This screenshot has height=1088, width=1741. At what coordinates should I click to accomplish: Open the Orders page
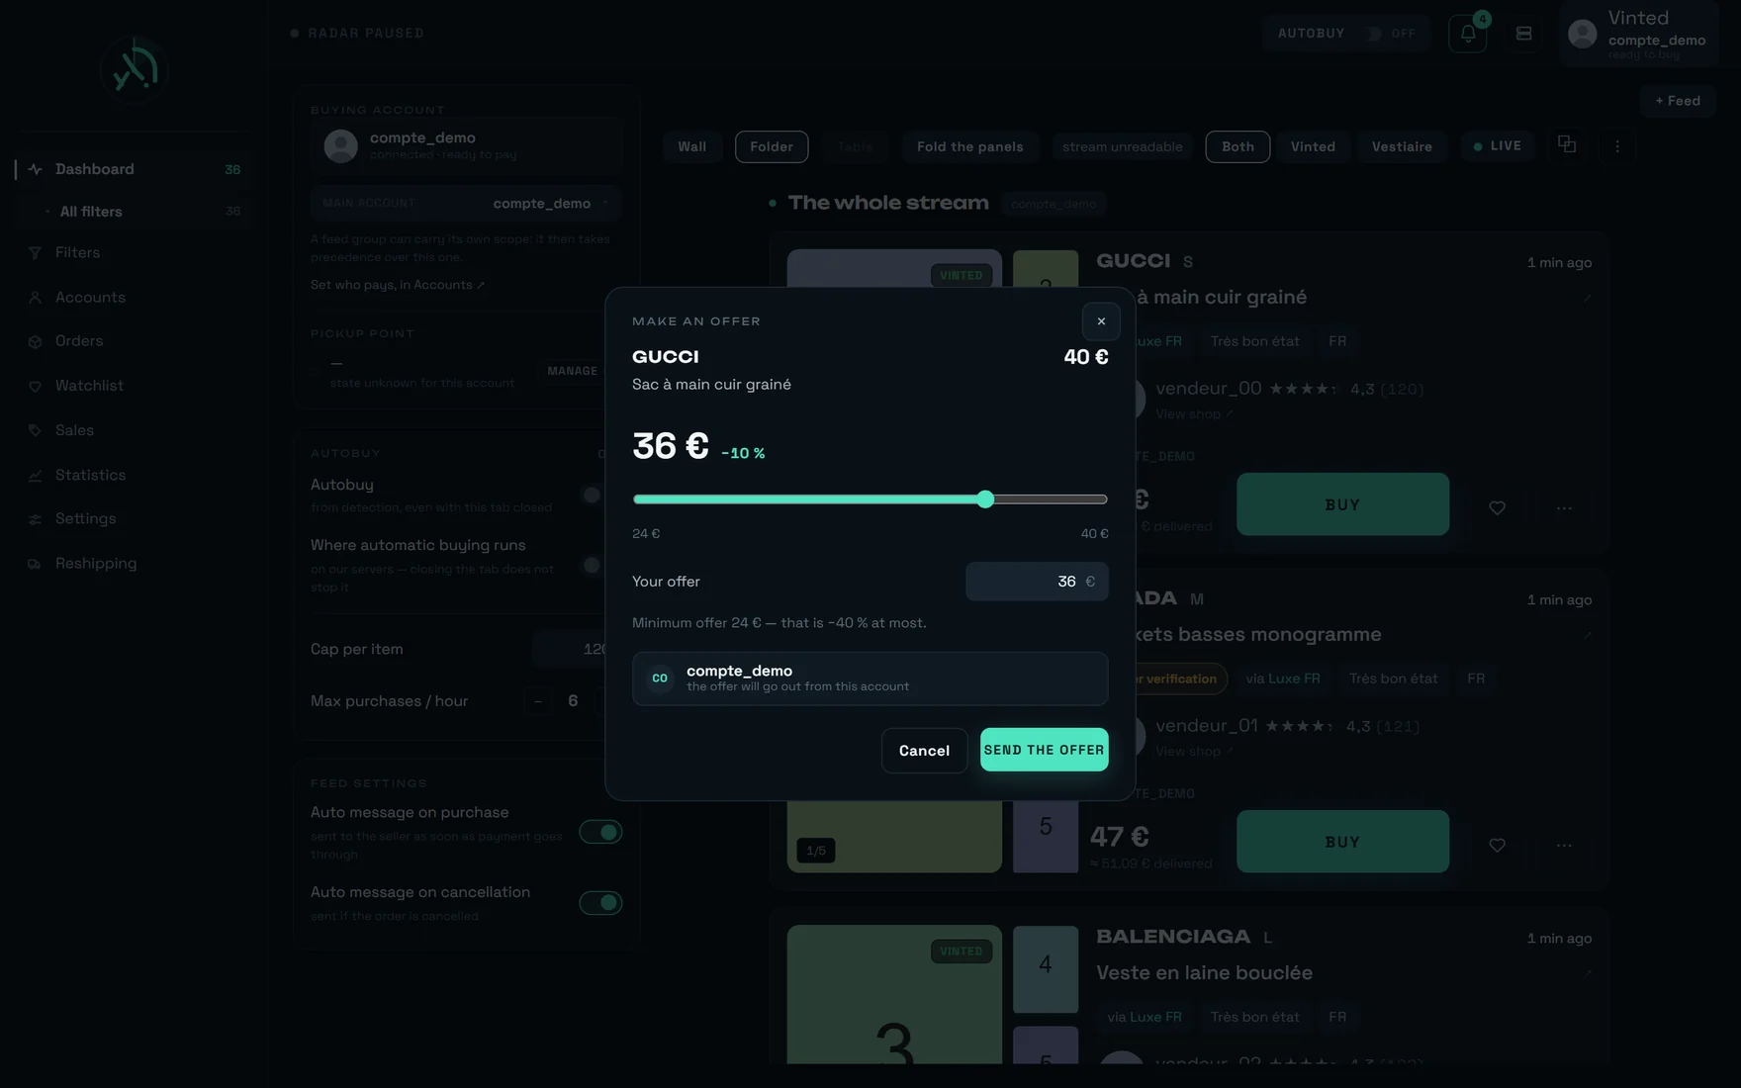point(135,341)
